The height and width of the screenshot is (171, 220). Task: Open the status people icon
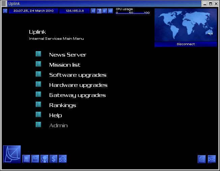coord(45,159)
